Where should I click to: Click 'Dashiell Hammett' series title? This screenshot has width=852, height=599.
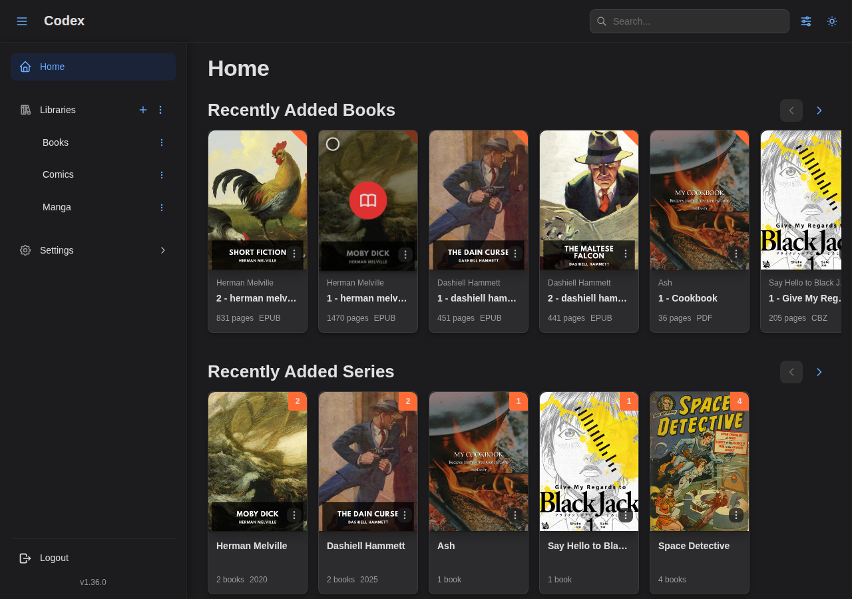point(365,546)
